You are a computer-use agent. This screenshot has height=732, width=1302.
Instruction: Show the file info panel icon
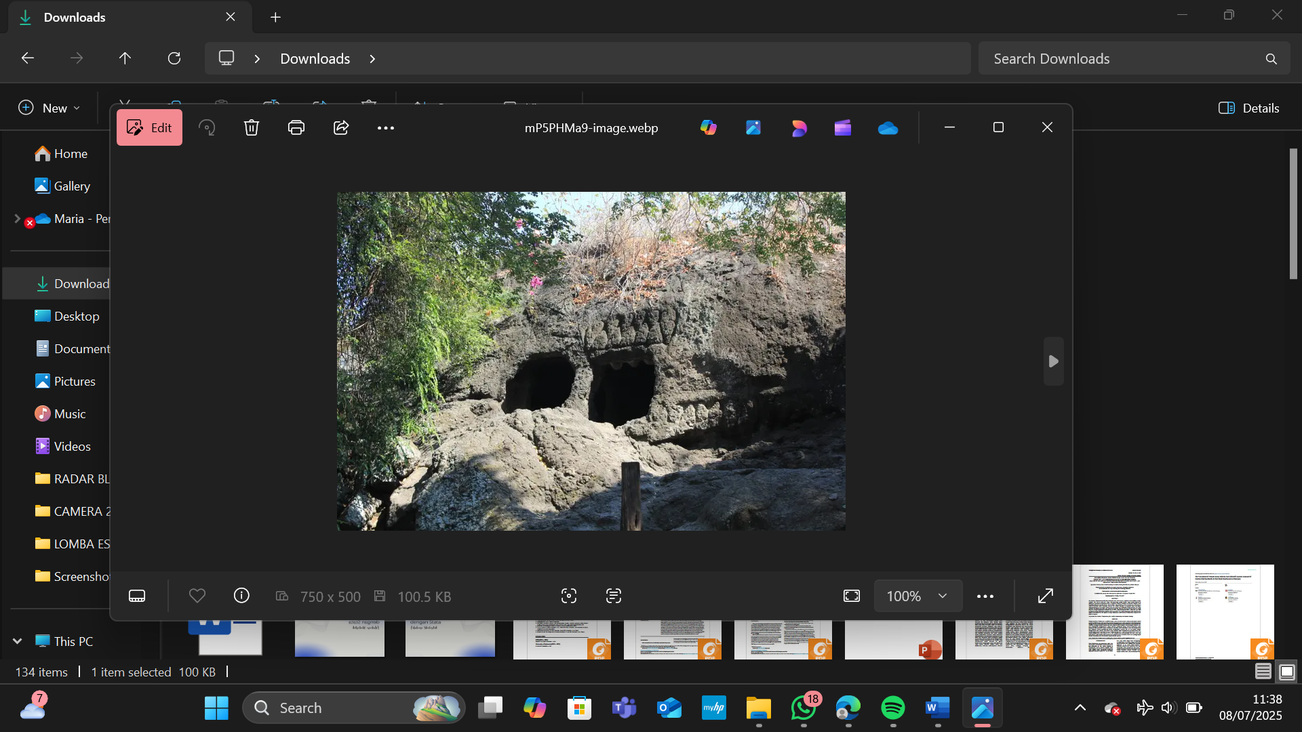(x=241, y=596)
